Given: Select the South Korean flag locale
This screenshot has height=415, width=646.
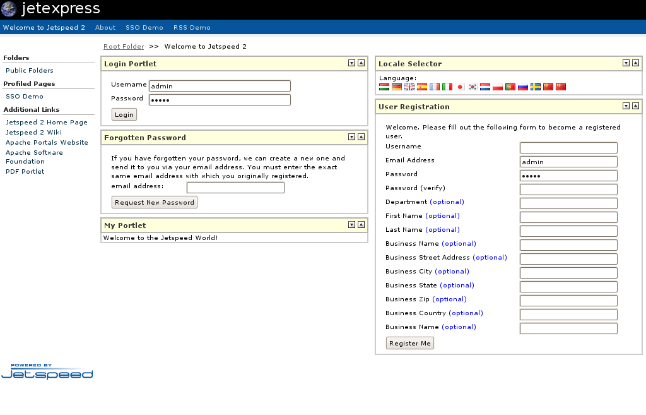Looking at the screenshot, I should tap(473, 87).
